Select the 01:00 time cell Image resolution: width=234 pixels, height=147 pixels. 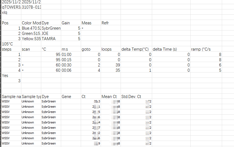coord(71,55)
